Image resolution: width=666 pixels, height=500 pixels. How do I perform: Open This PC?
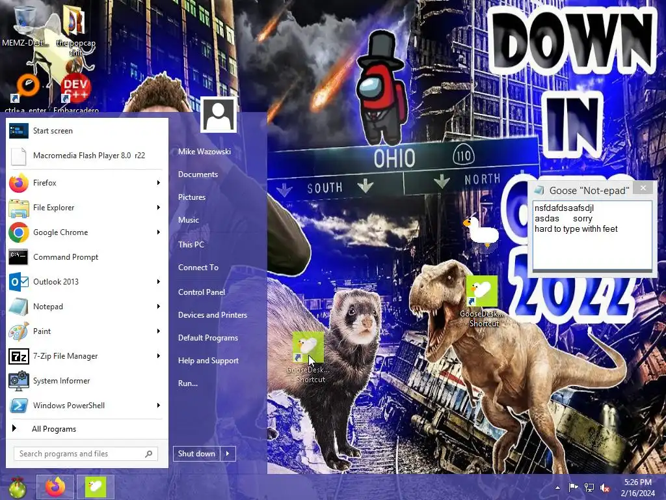(x=191, y=245)
